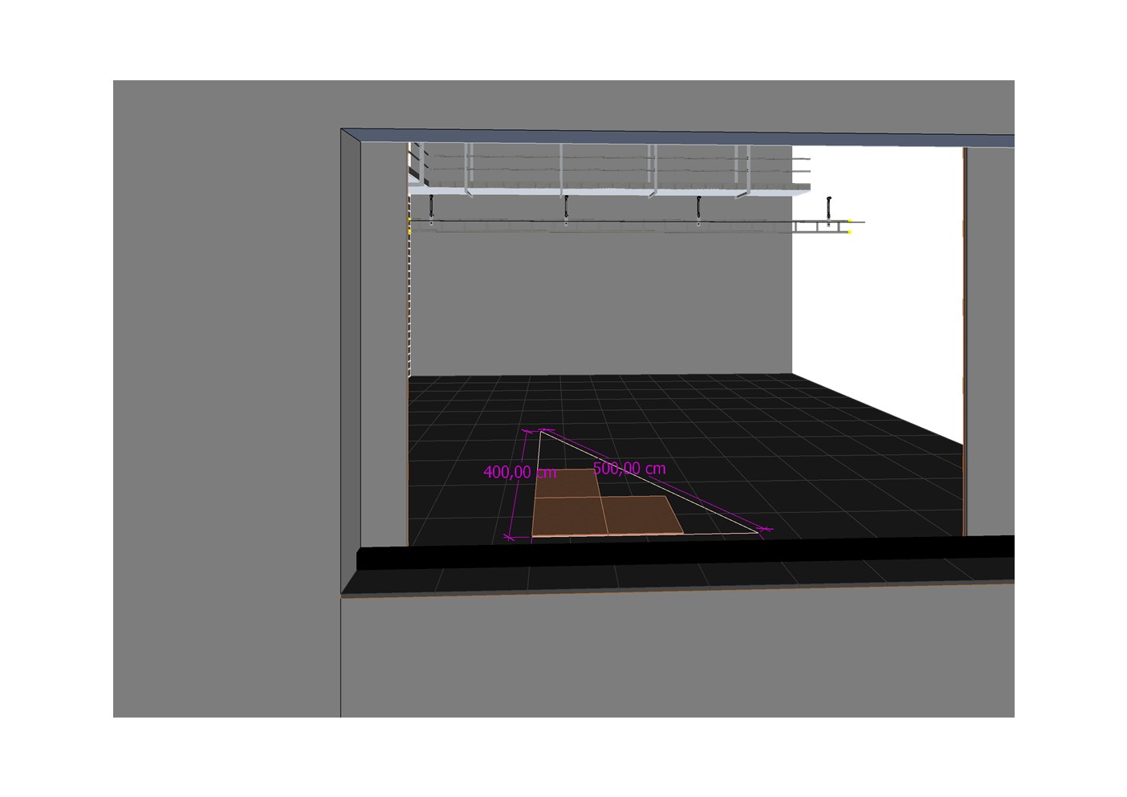
Task: Click the upper yellow handle at truss right end
Action: (850, 221)
